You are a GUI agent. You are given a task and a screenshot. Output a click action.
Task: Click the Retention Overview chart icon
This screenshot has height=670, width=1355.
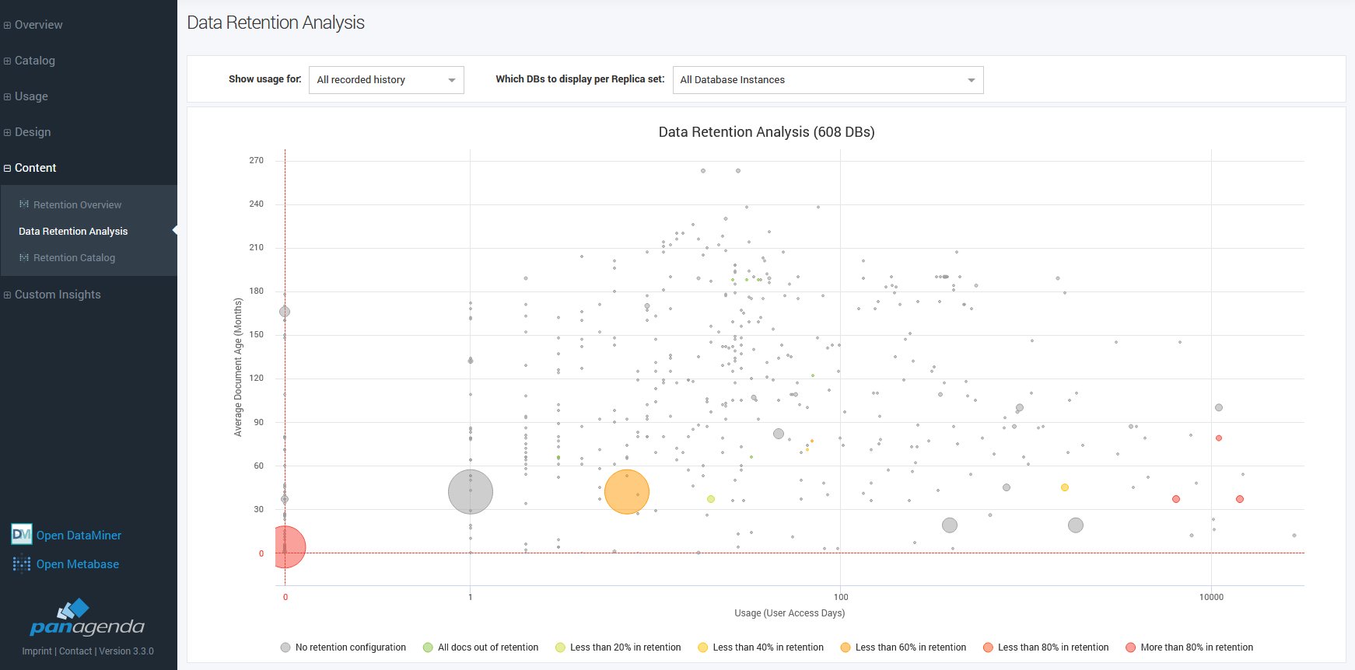point(24,204)
